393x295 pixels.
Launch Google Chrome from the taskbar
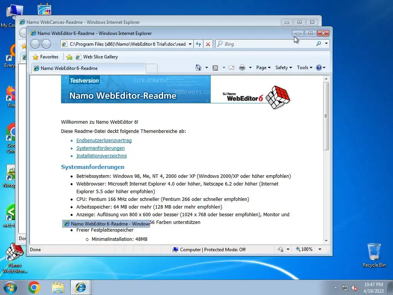[x=34, y=287]
